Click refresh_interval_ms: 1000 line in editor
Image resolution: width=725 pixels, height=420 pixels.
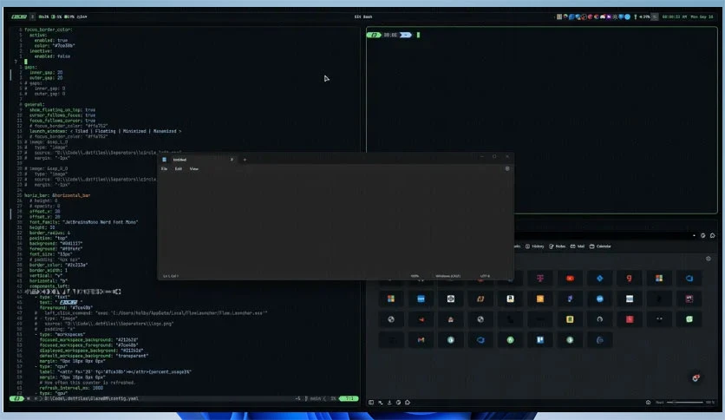(x=71, y=388)
